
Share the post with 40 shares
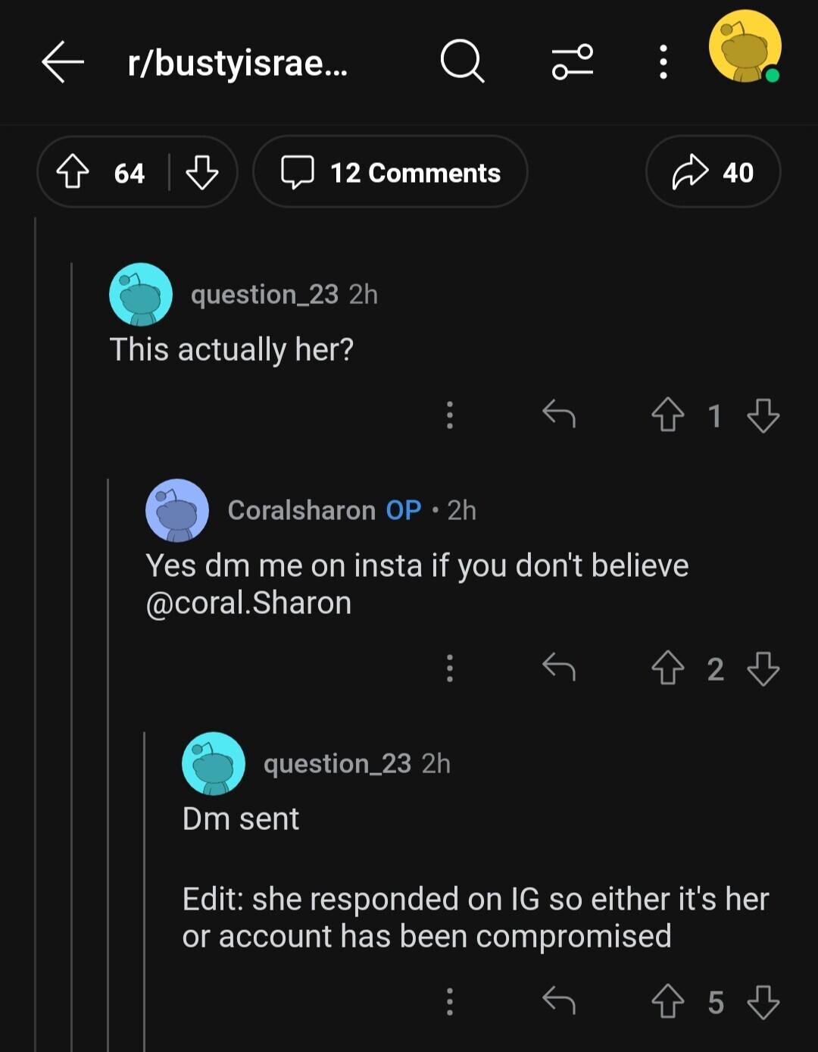click(713, 173)
